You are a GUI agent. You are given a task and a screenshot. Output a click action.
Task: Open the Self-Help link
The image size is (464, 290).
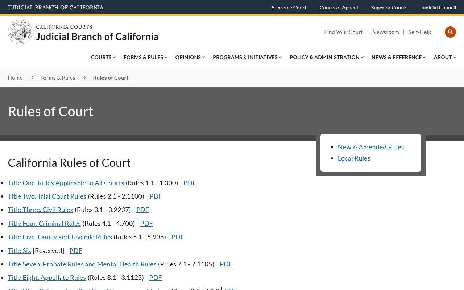click(x=420, y=32)
